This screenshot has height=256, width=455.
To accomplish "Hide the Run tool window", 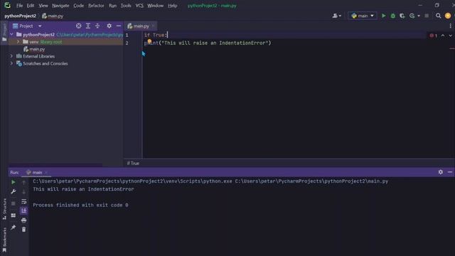I will coord(450,172).
